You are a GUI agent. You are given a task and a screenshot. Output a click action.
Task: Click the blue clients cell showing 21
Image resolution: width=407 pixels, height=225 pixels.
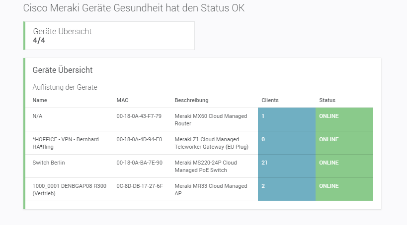286,166
